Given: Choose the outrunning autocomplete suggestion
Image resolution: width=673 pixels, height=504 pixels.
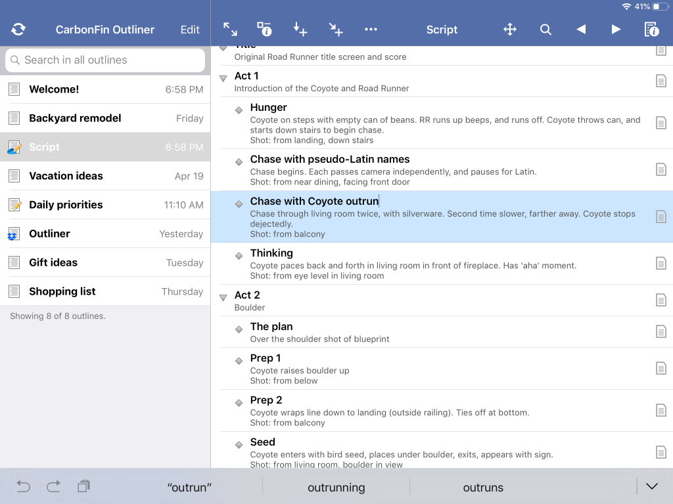Looking at the screenshot, I should [336, 488].
